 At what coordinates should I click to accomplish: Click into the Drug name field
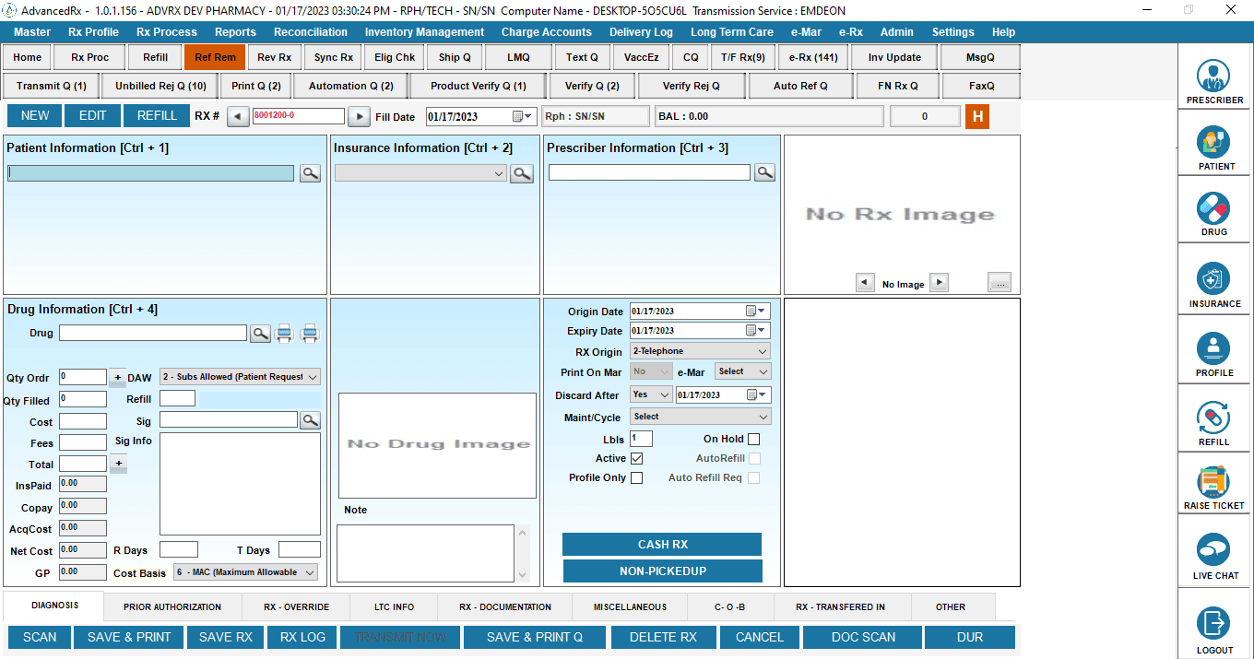pos(153,334)
